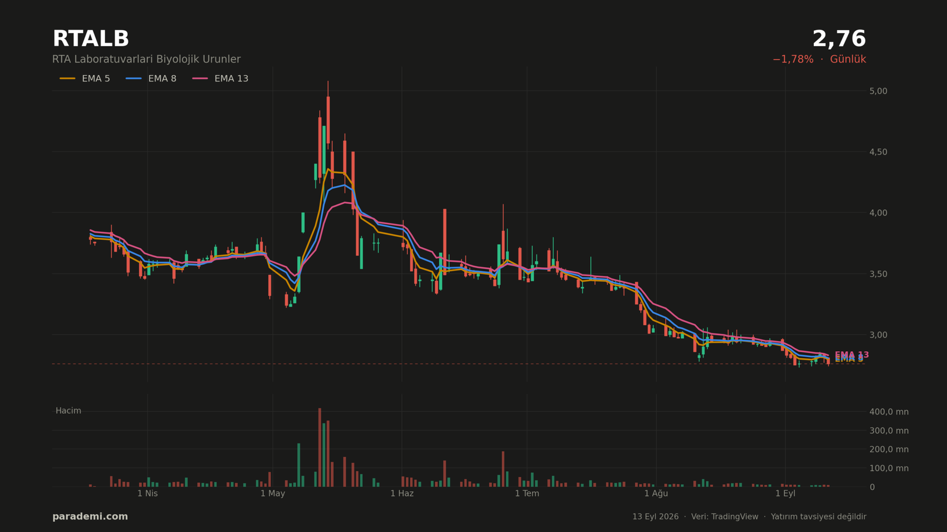Click the Hacim volume panel label
The image size is (947, 532).
coord(68,411)
